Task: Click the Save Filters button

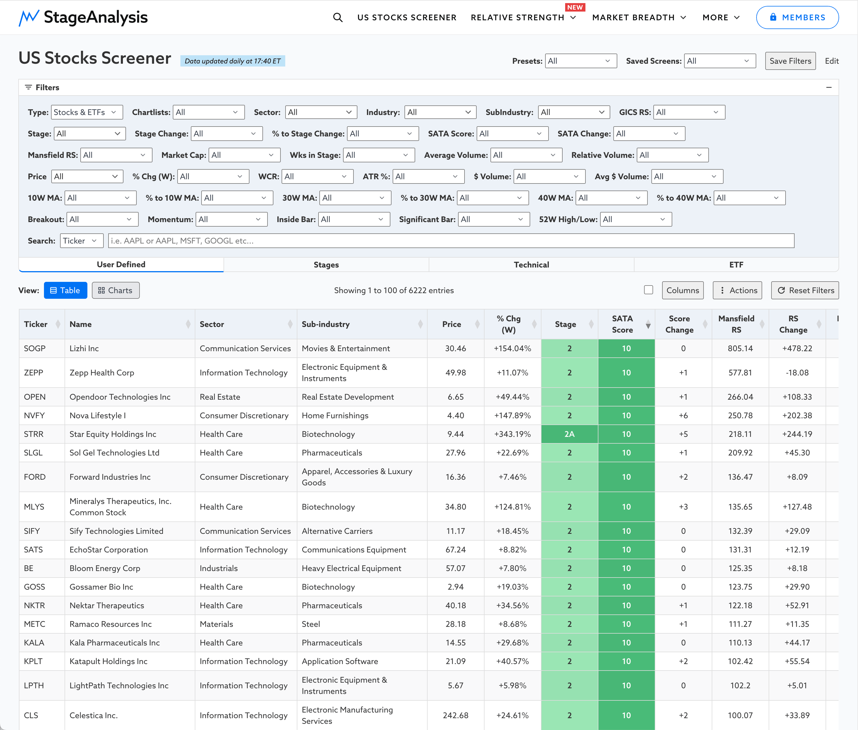Action: coord(790,61)
